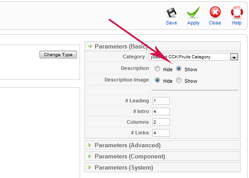Collapse the Parameters (Basic) panel

click(x=90, y=47)
